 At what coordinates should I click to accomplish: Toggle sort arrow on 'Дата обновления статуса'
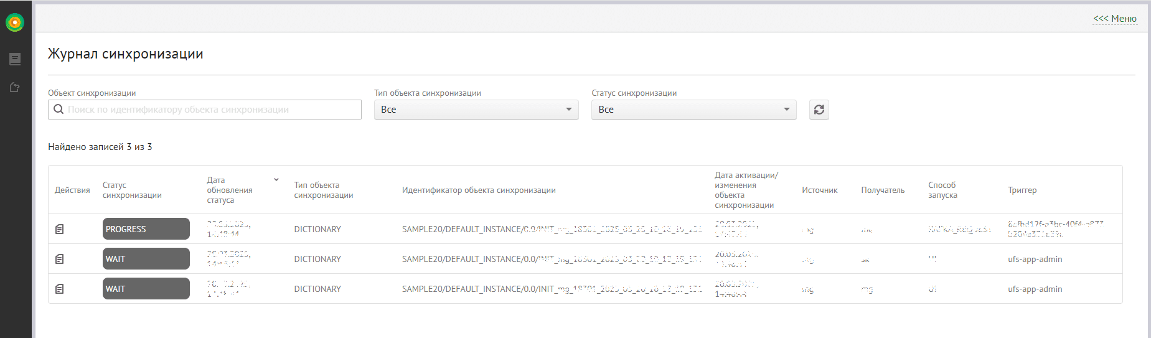click(276, 180)
